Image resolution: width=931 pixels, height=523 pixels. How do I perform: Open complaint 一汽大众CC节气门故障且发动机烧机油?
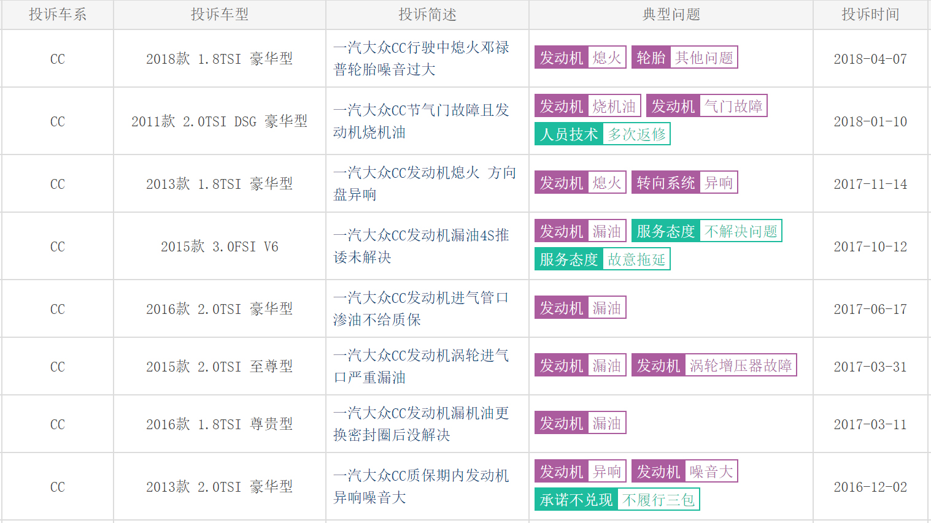(422, 121)
